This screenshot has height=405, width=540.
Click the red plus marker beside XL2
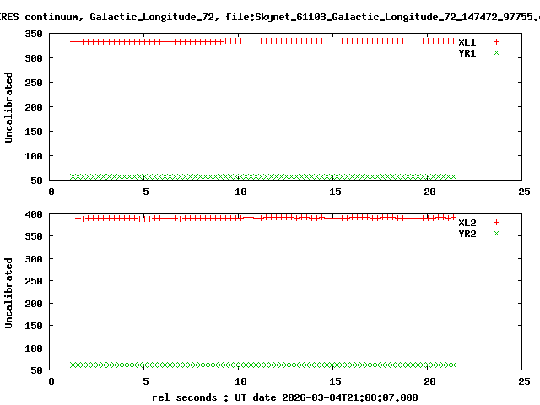click(x=496, y=223)
